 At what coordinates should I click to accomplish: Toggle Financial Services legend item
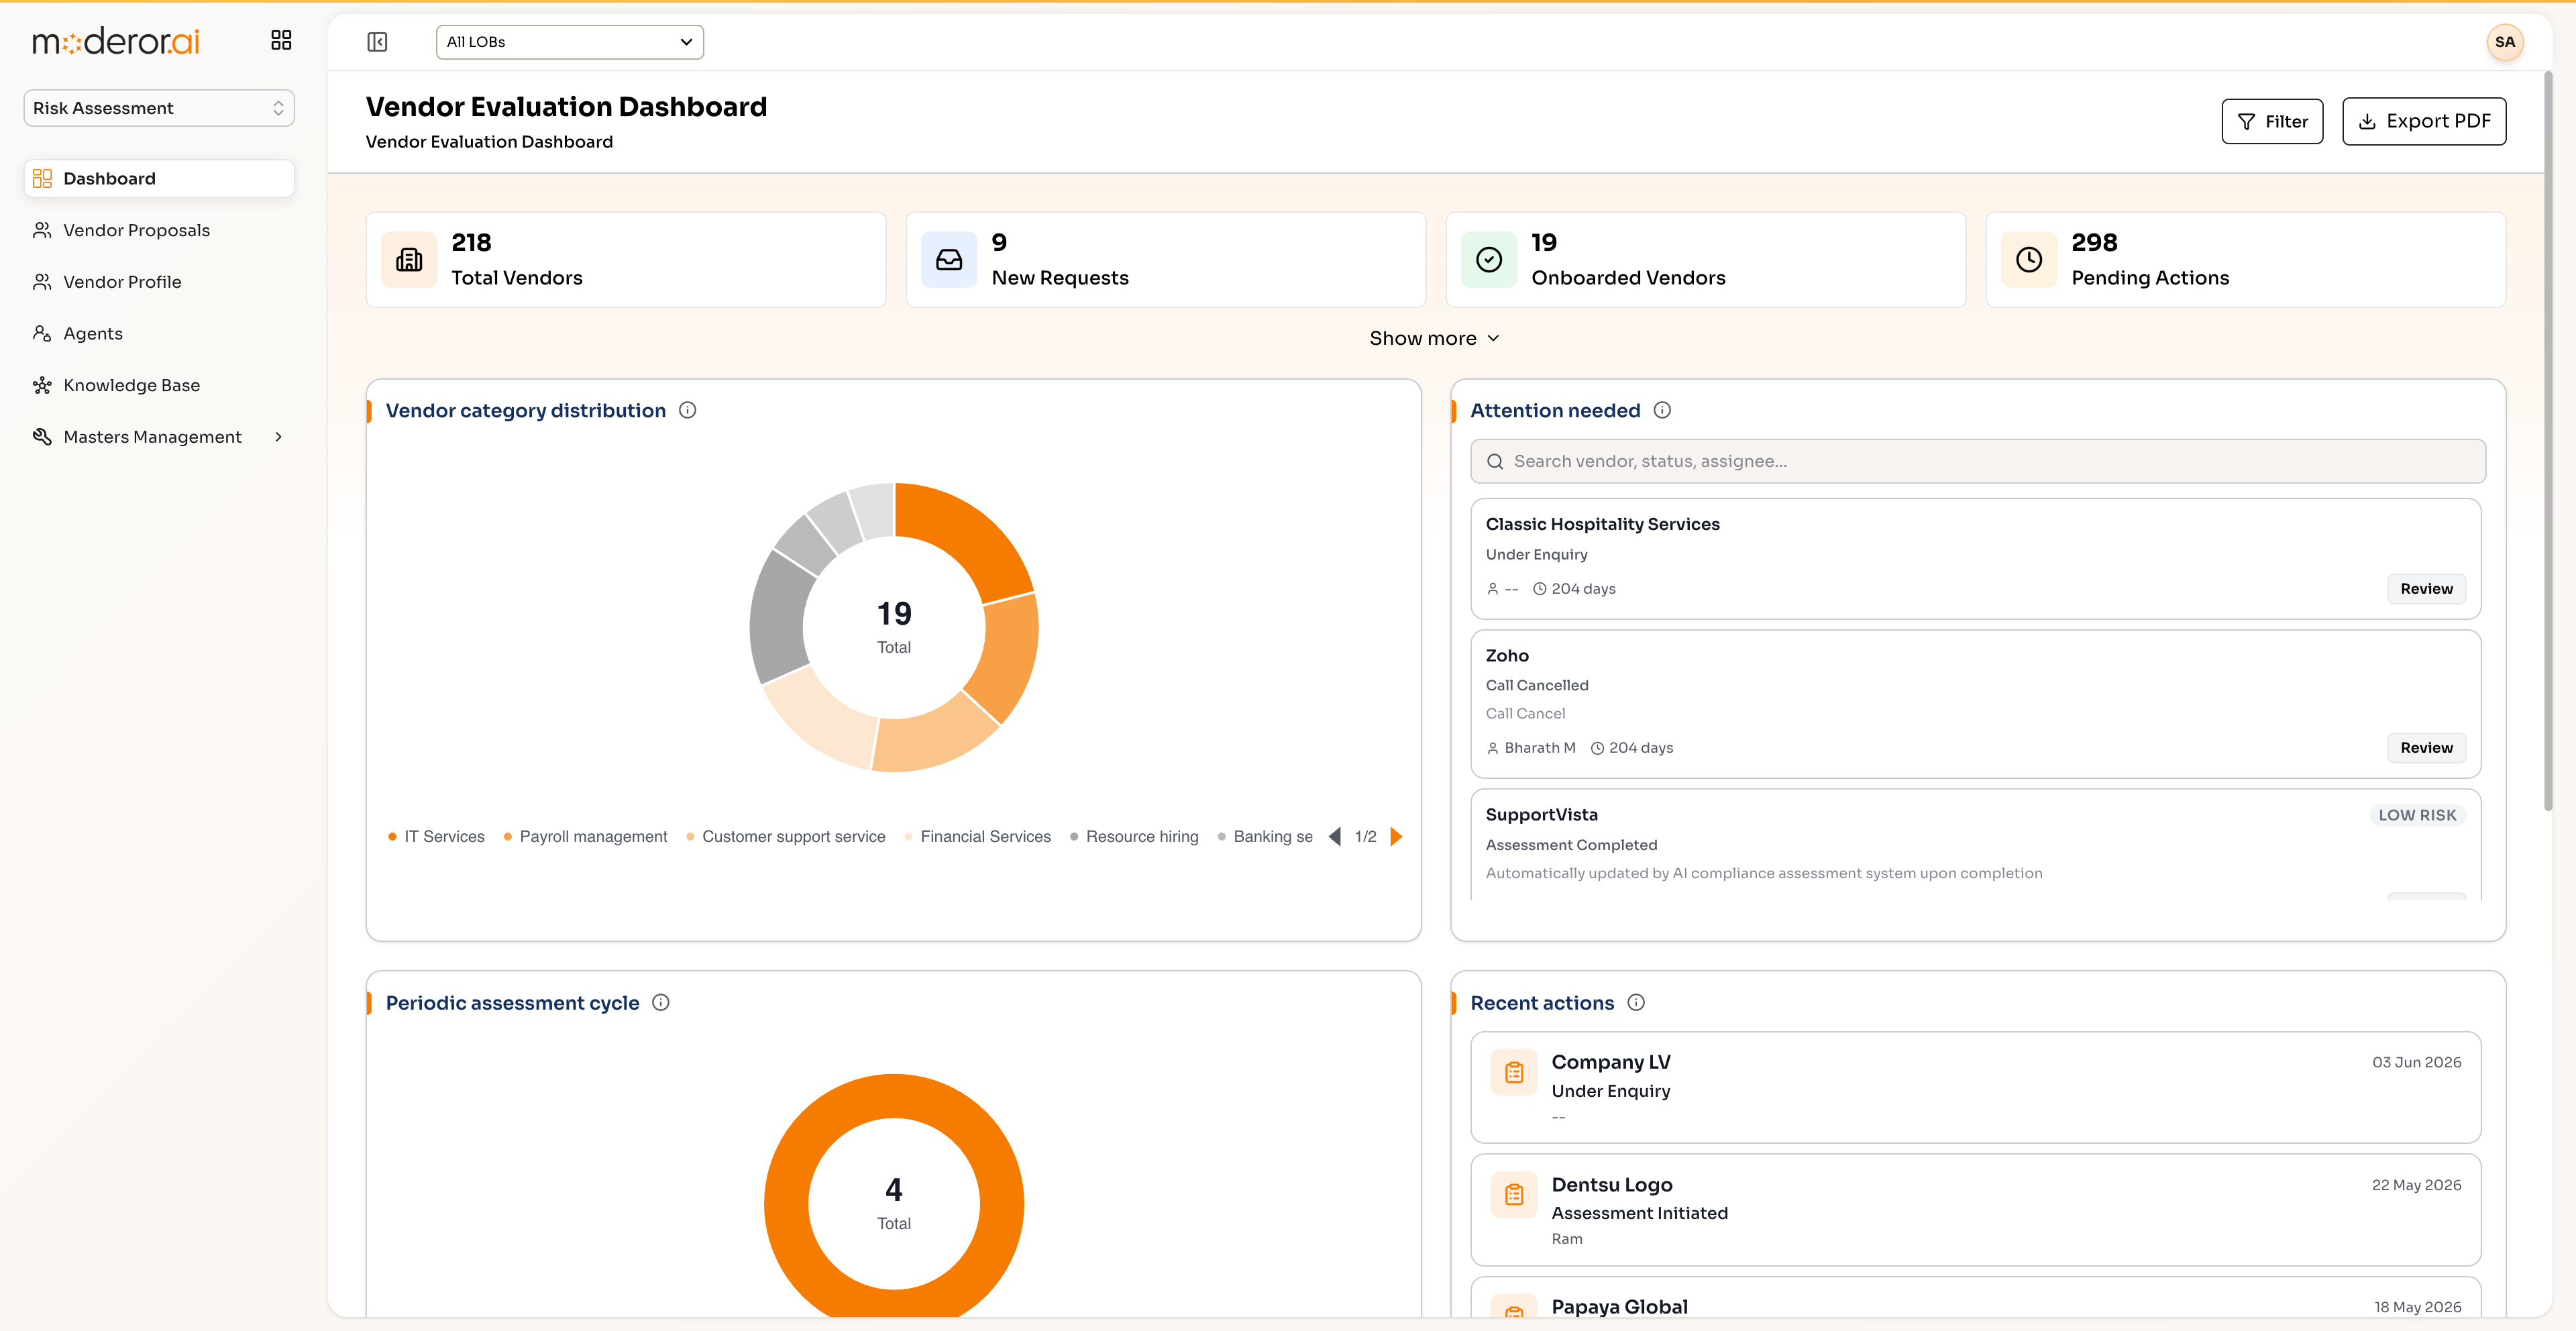977,836
